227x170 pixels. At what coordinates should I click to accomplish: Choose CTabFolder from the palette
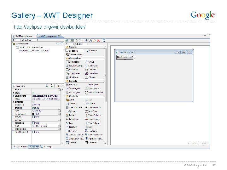point(73,73)
